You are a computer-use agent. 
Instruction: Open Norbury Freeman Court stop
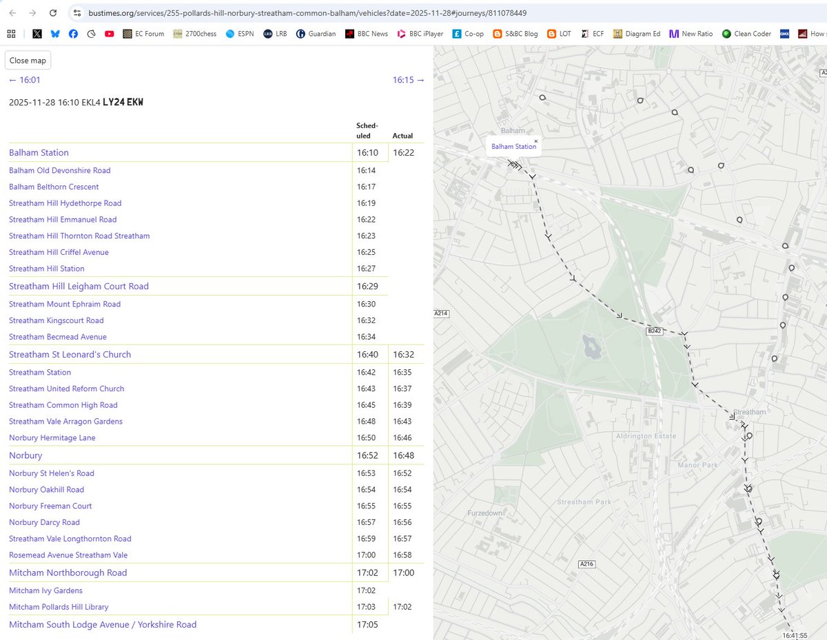point(50,506)
